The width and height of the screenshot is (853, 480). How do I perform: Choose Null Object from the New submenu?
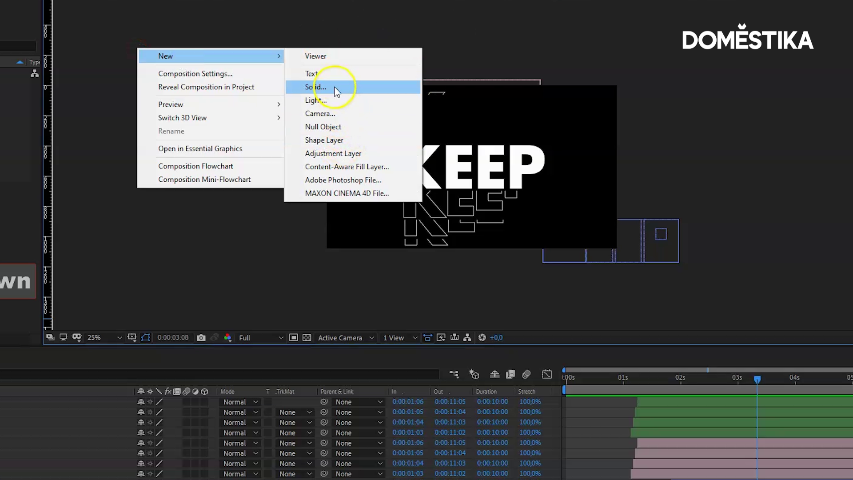(x=353, y=127)
